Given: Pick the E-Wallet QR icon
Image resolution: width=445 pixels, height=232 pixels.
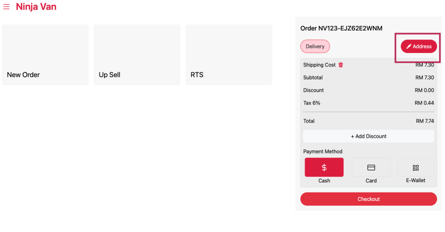Looking at the screenshot, I should [415, 167].
